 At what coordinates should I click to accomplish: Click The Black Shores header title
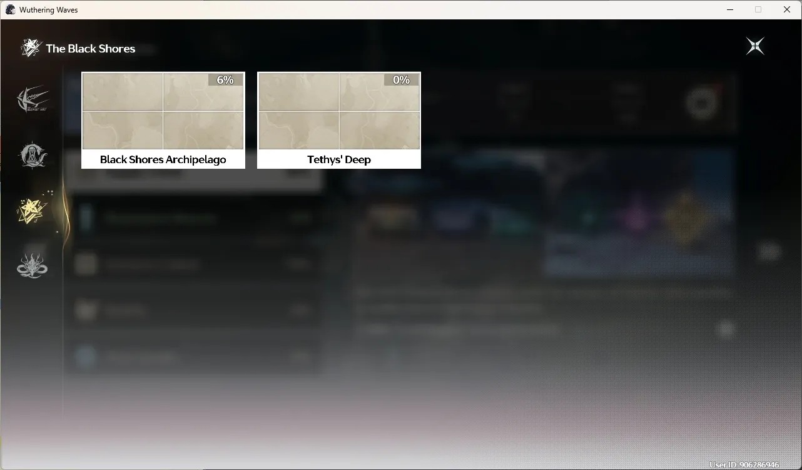90,49
